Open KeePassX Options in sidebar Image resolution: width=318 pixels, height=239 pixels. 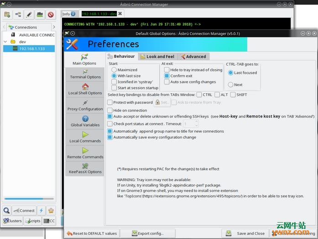(x=85, y=169)
